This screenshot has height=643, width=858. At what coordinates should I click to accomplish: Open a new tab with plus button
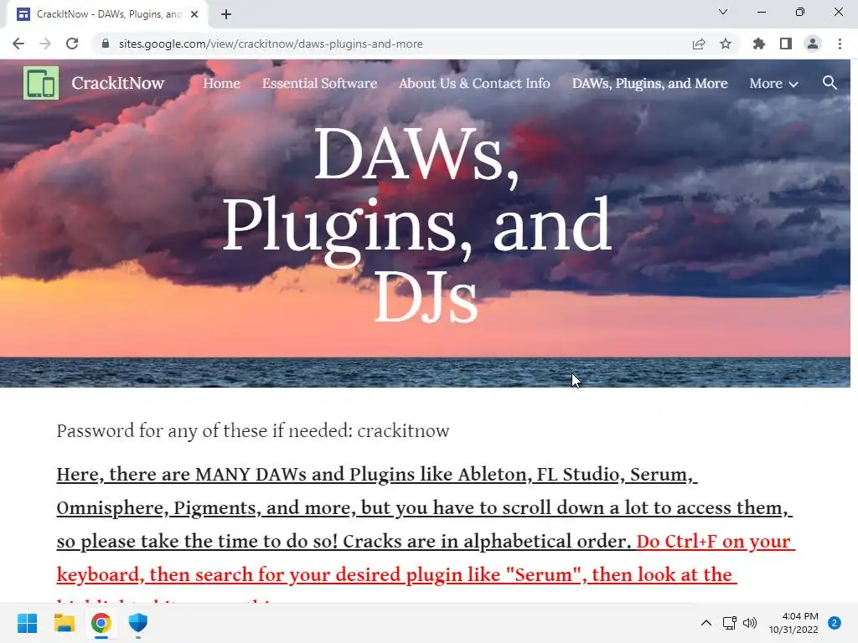[226, 14]
